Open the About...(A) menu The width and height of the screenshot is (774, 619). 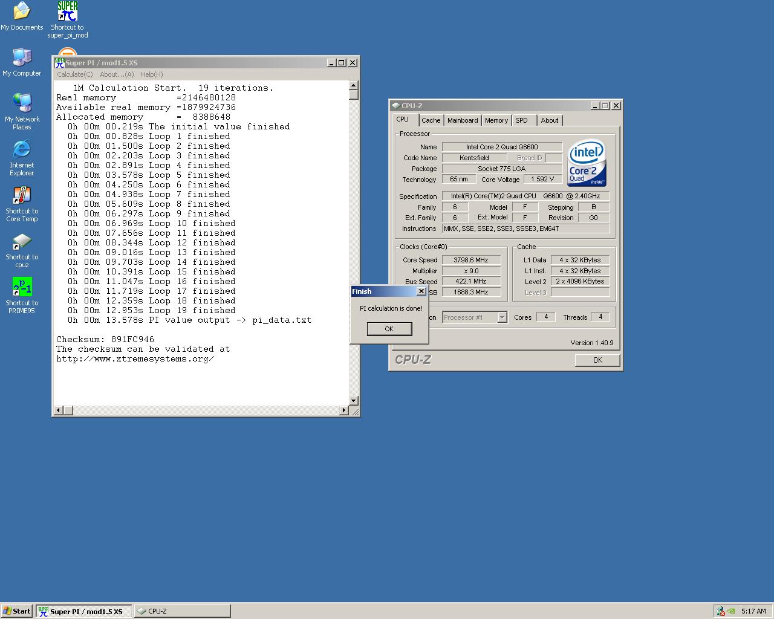pos(117,74)
